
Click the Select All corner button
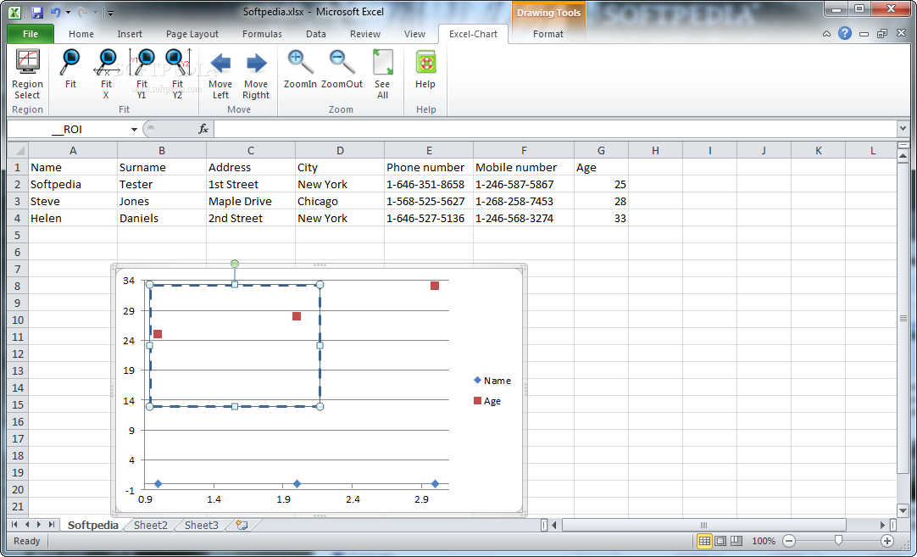pyautogui.click(x=18, y=150)
